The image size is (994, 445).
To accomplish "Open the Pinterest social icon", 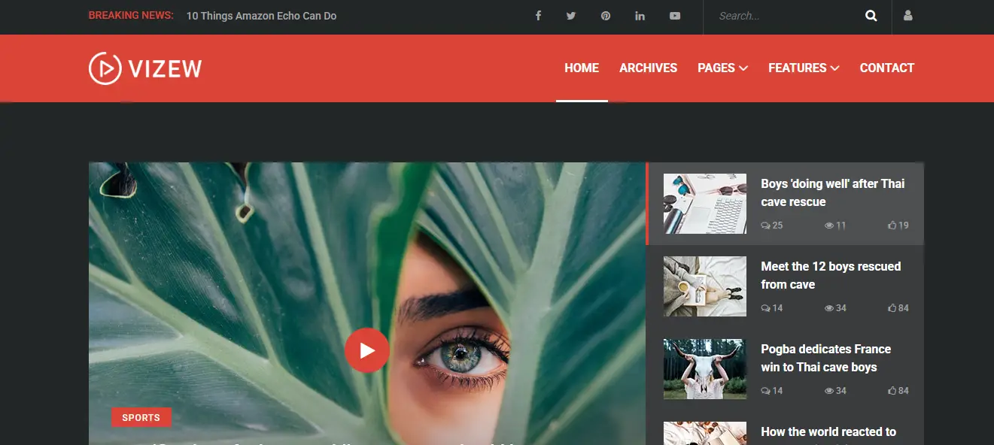I will point(606,16).
